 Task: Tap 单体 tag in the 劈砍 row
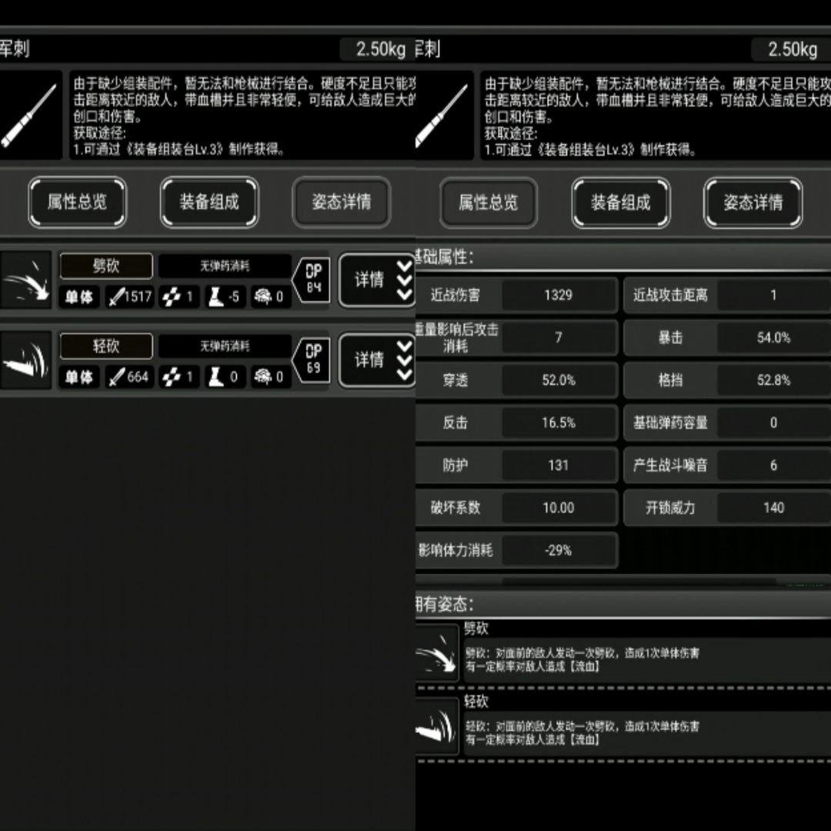point(79,297)
